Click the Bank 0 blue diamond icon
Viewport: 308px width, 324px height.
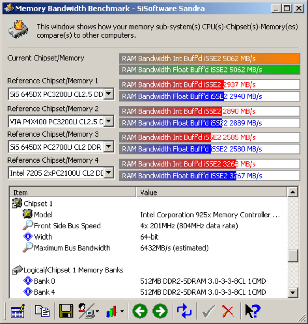pyautogui.click(x=28, y=281)
